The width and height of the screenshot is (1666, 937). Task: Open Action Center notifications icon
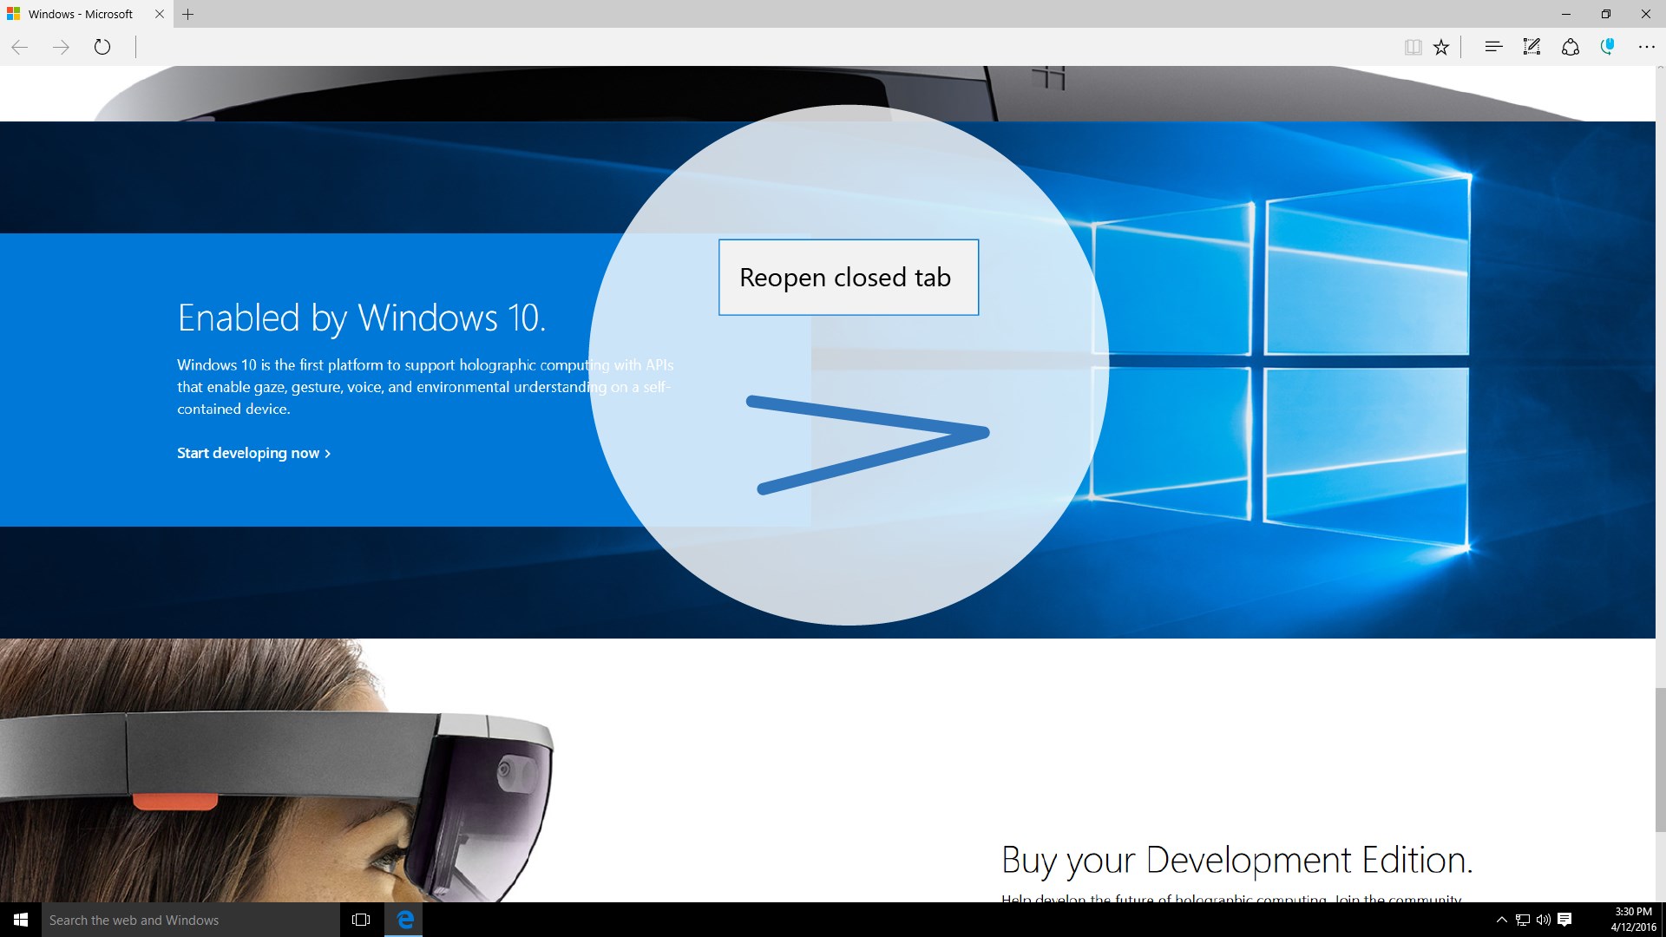coord(1564,920)
